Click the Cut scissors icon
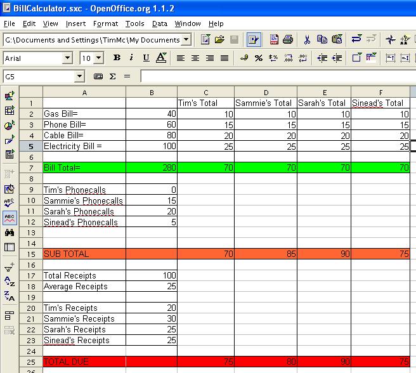416x373 pixels. click(307, 39)
